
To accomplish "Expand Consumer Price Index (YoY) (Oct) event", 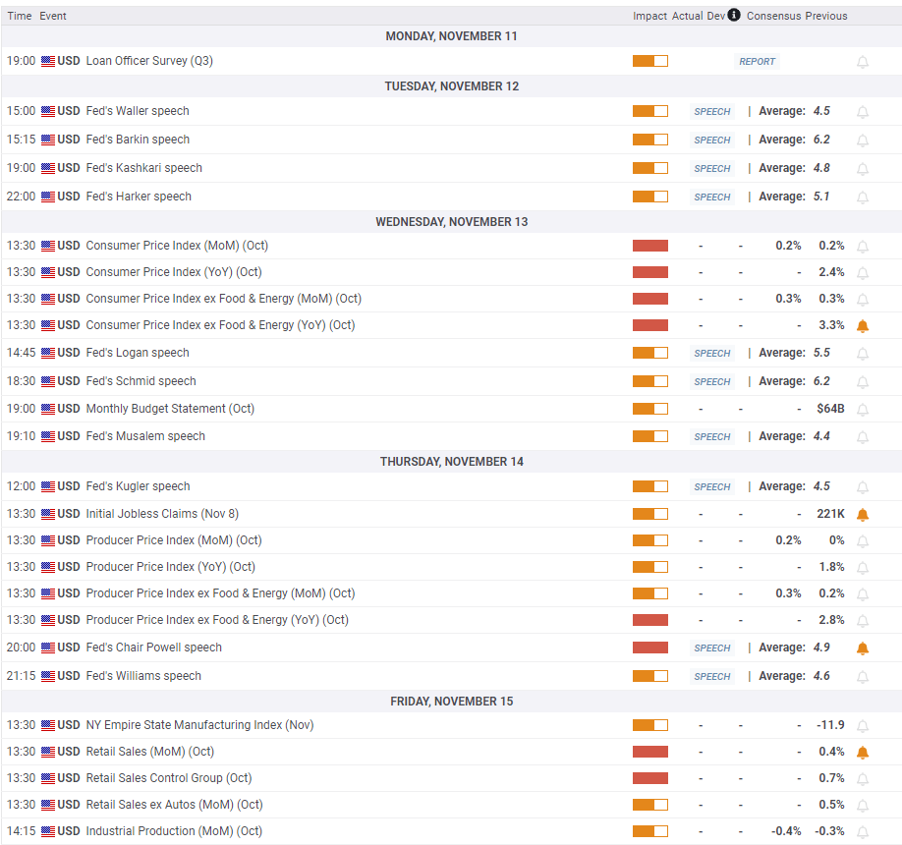I will [x=174, y=272].
